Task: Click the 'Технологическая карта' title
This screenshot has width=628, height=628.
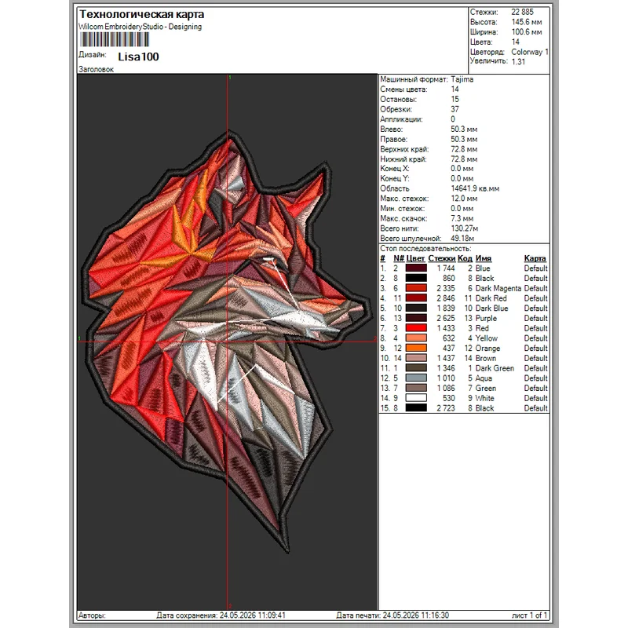Action: coord(142,14)
